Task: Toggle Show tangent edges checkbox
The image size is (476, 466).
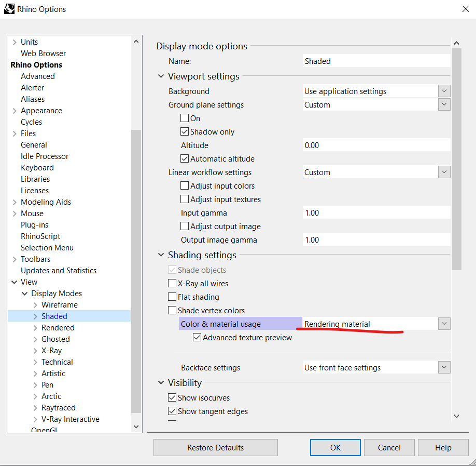Action: pyautogui.click(x=172, y=411)
